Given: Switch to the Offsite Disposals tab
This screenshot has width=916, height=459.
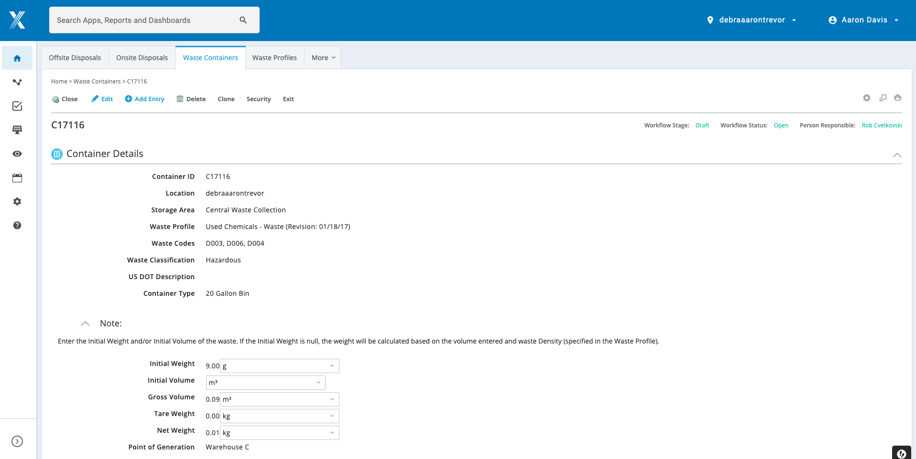Looking at the screenshot, I should (75, 58).
